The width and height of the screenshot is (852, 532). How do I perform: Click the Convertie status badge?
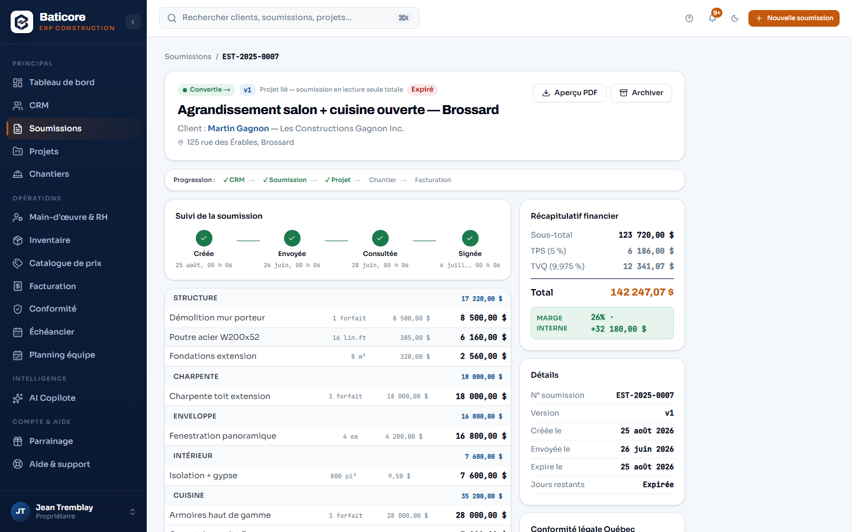coord(206,90)
